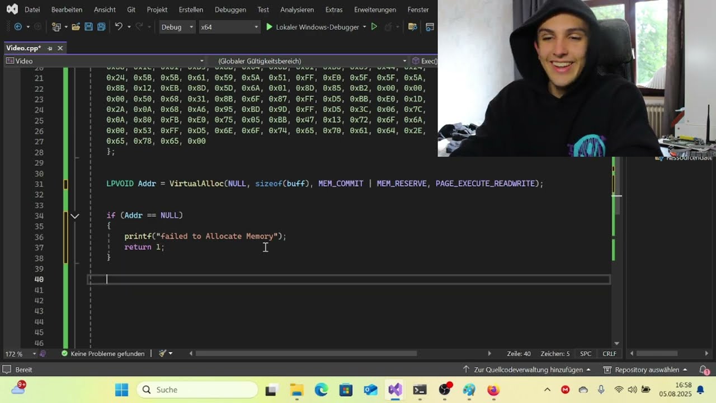The image size is (716, 403).
Task: Open the 172 % zoom level dropdown
Action: click(20, 354)
